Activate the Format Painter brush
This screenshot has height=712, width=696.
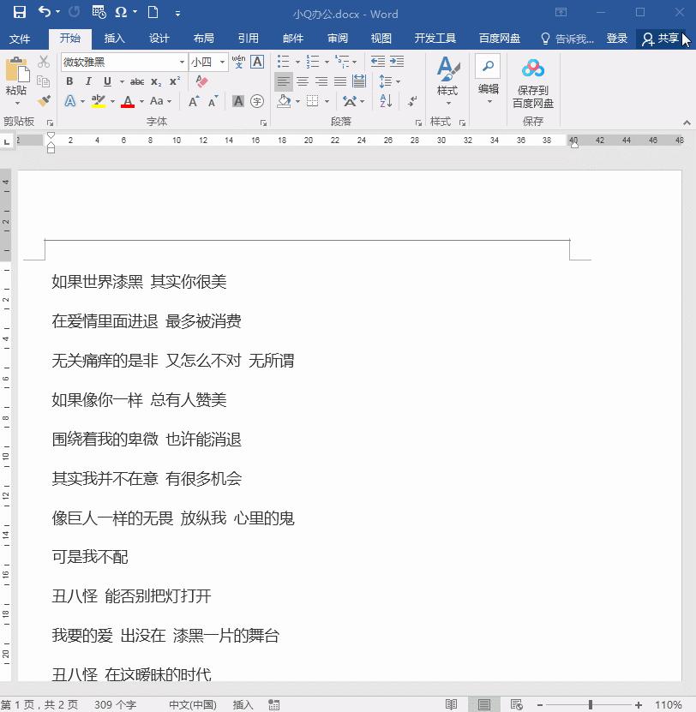[44, 101]
